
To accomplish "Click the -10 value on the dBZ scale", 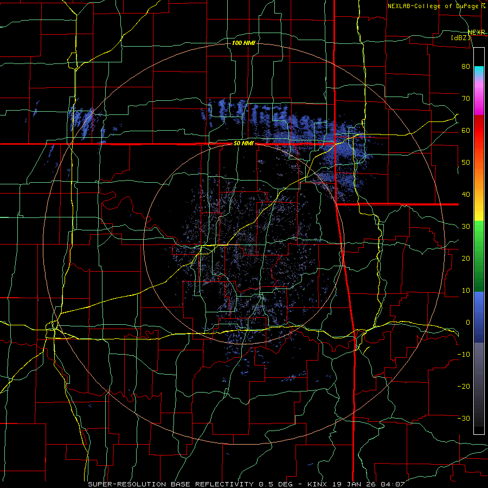I will click(464, 355).
